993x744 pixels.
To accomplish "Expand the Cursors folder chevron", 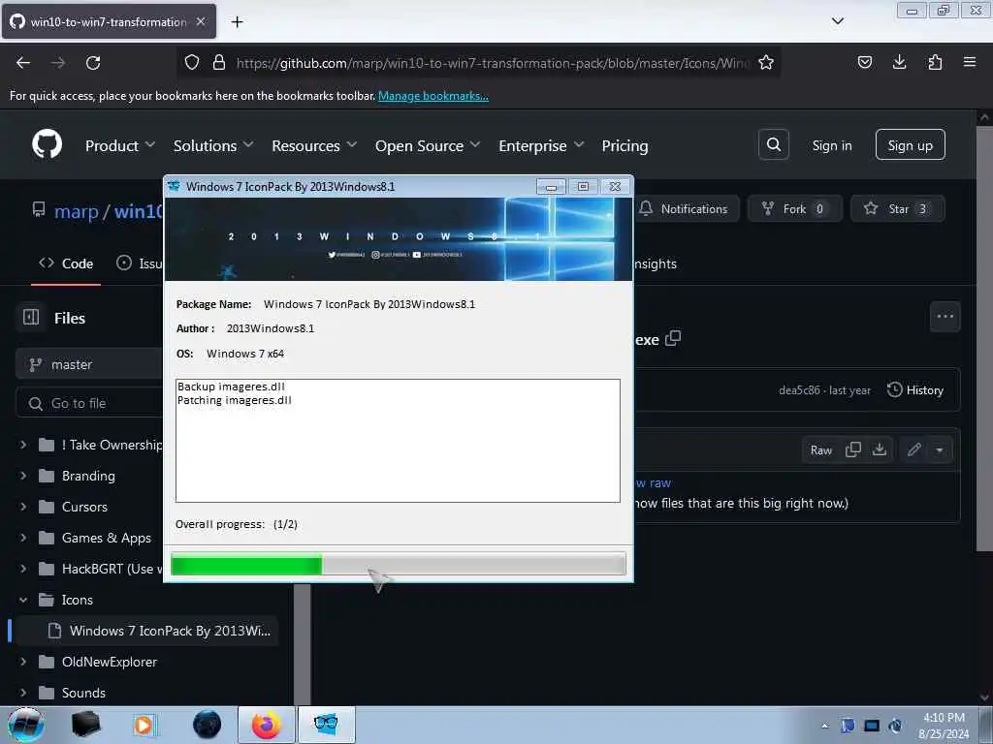I will point(23,507).
